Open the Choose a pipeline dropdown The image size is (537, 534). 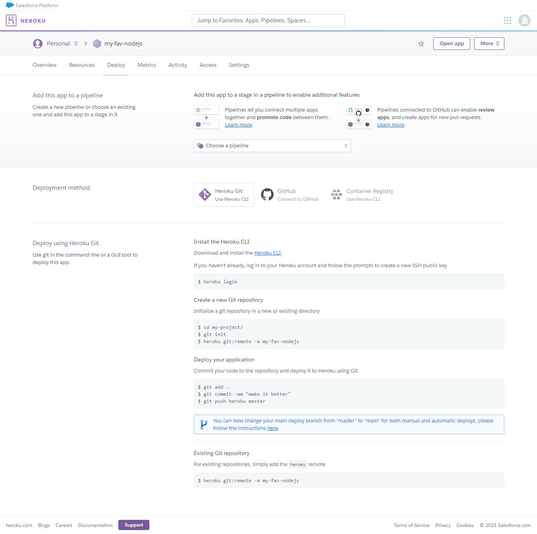(x=272, y=146)
